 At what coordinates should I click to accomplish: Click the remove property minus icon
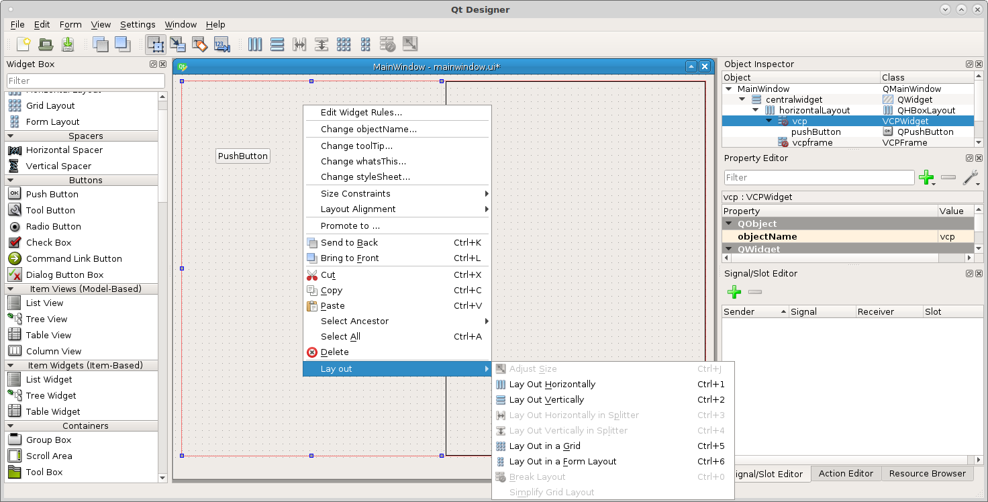948,178
